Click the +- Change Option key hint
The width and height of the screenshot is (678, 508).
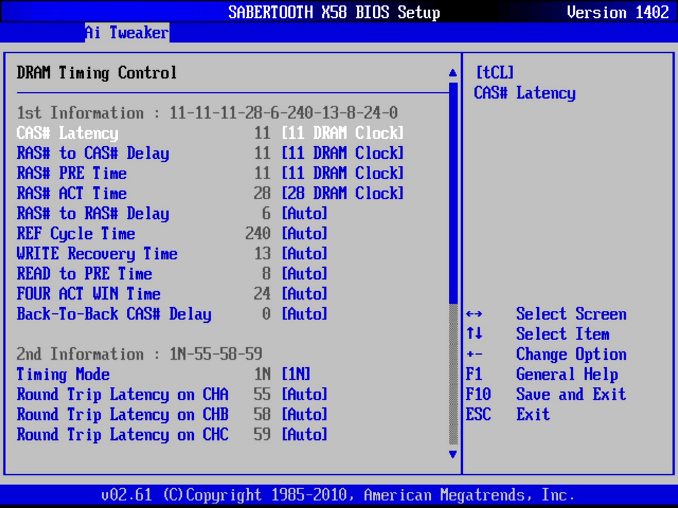[x=474, y=355]
